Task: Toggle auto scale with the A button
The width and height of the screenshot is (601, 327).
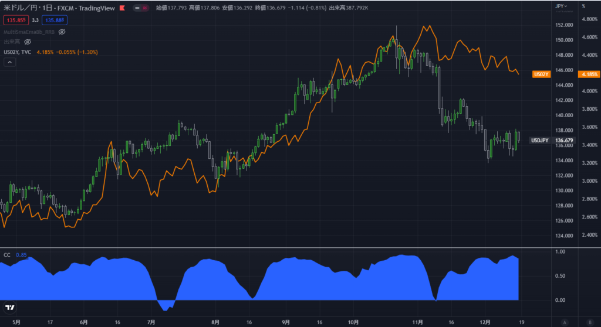Action: tap(564, 322)
